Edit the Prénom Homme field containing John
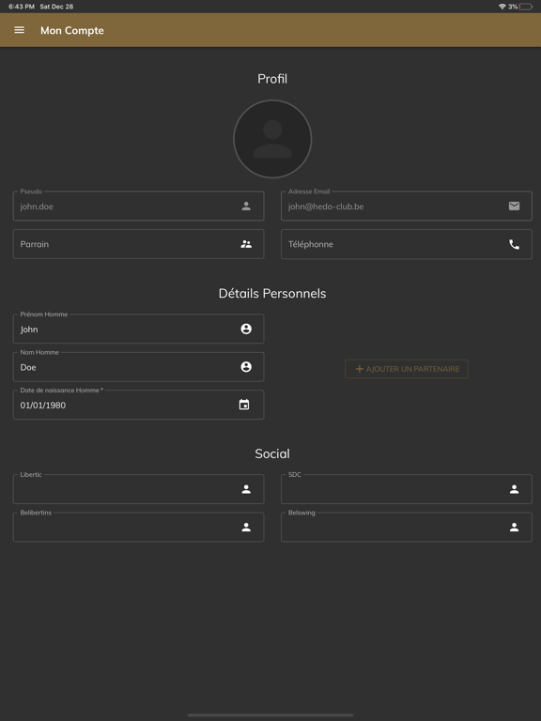This screenshot has width=541, height=721. click(138, 329)
